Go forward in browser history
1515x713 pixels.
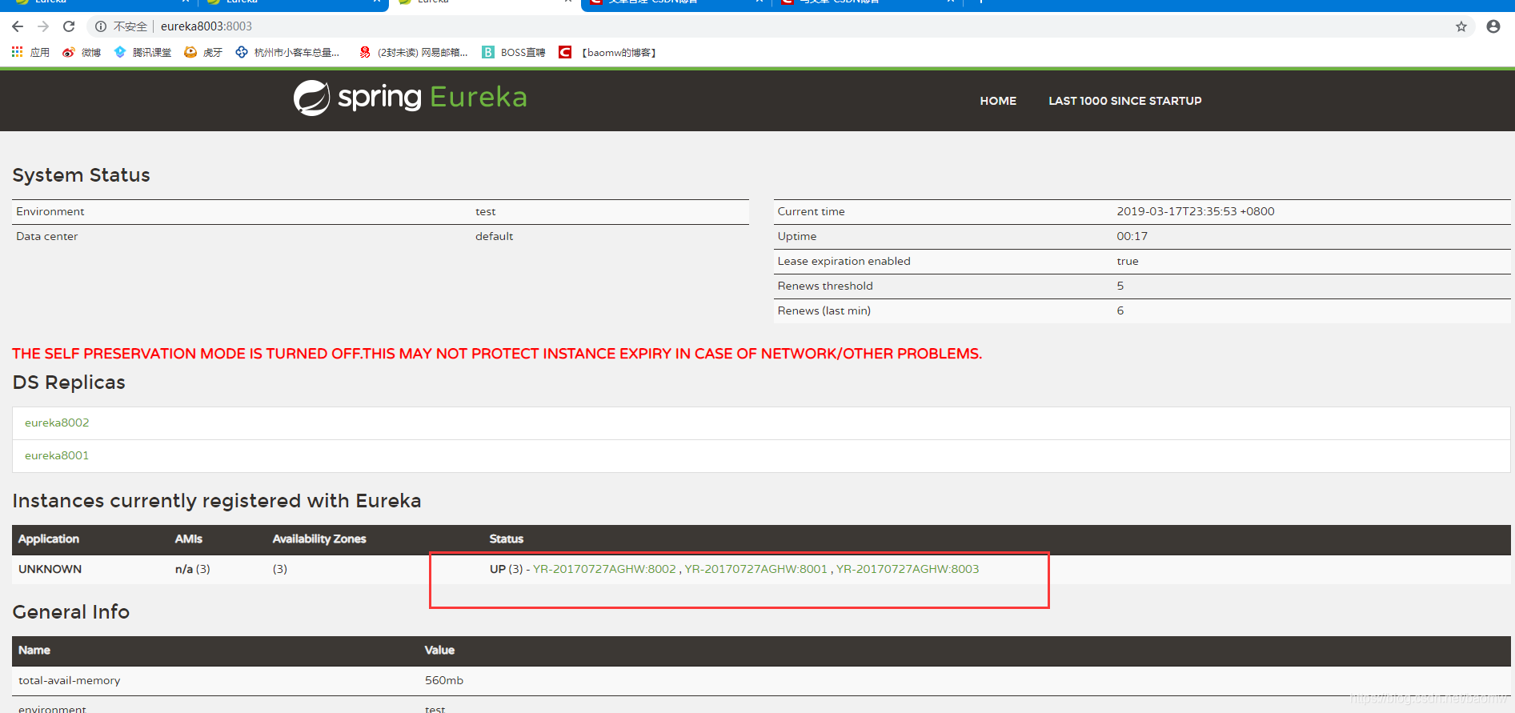pos(43,26)
